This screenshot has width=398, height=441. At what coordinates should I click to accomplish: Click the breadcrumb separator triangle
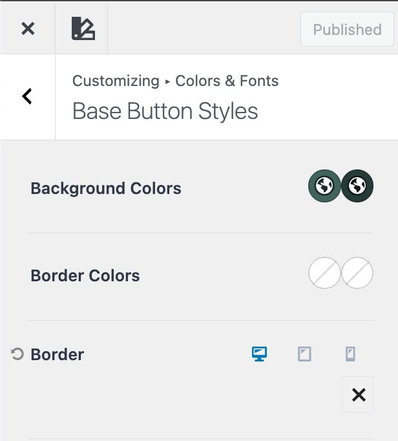(167, 82)
